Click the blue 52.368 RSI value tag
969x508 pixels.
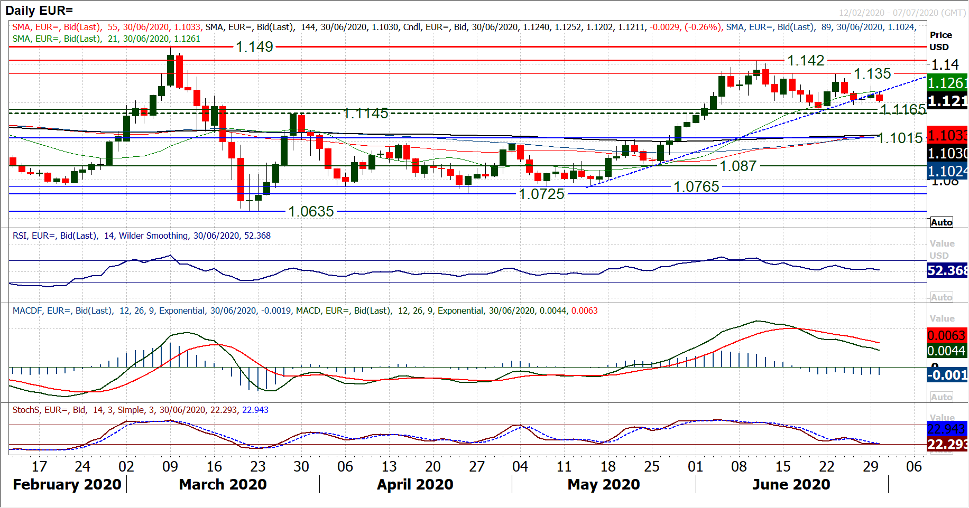click(x=947, y=270)
